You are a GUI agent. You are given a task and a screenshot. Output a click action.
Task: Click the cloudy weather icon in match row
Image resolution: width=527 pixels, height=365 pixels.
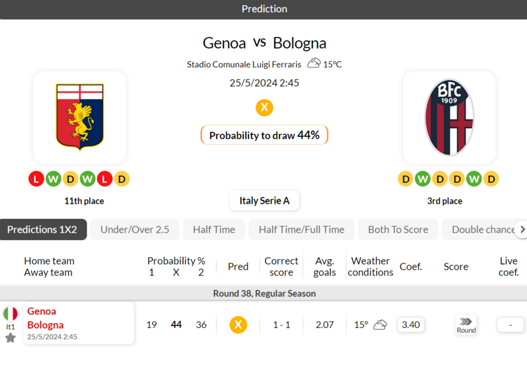coord(380,325)
